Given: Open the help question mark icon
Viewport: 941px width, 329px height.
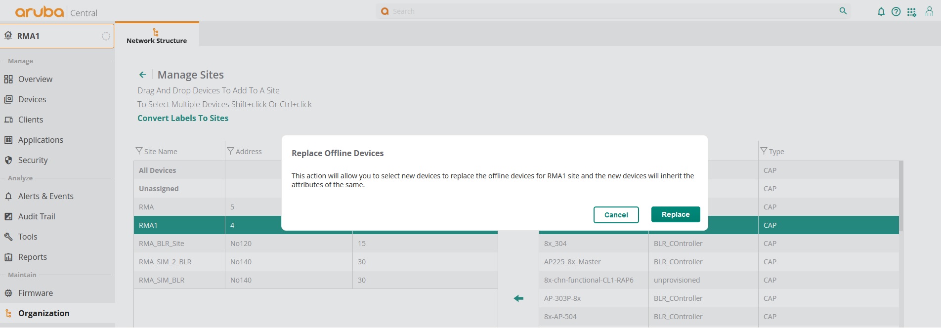Looking at the screenshot, I should [x=896, y=12].
